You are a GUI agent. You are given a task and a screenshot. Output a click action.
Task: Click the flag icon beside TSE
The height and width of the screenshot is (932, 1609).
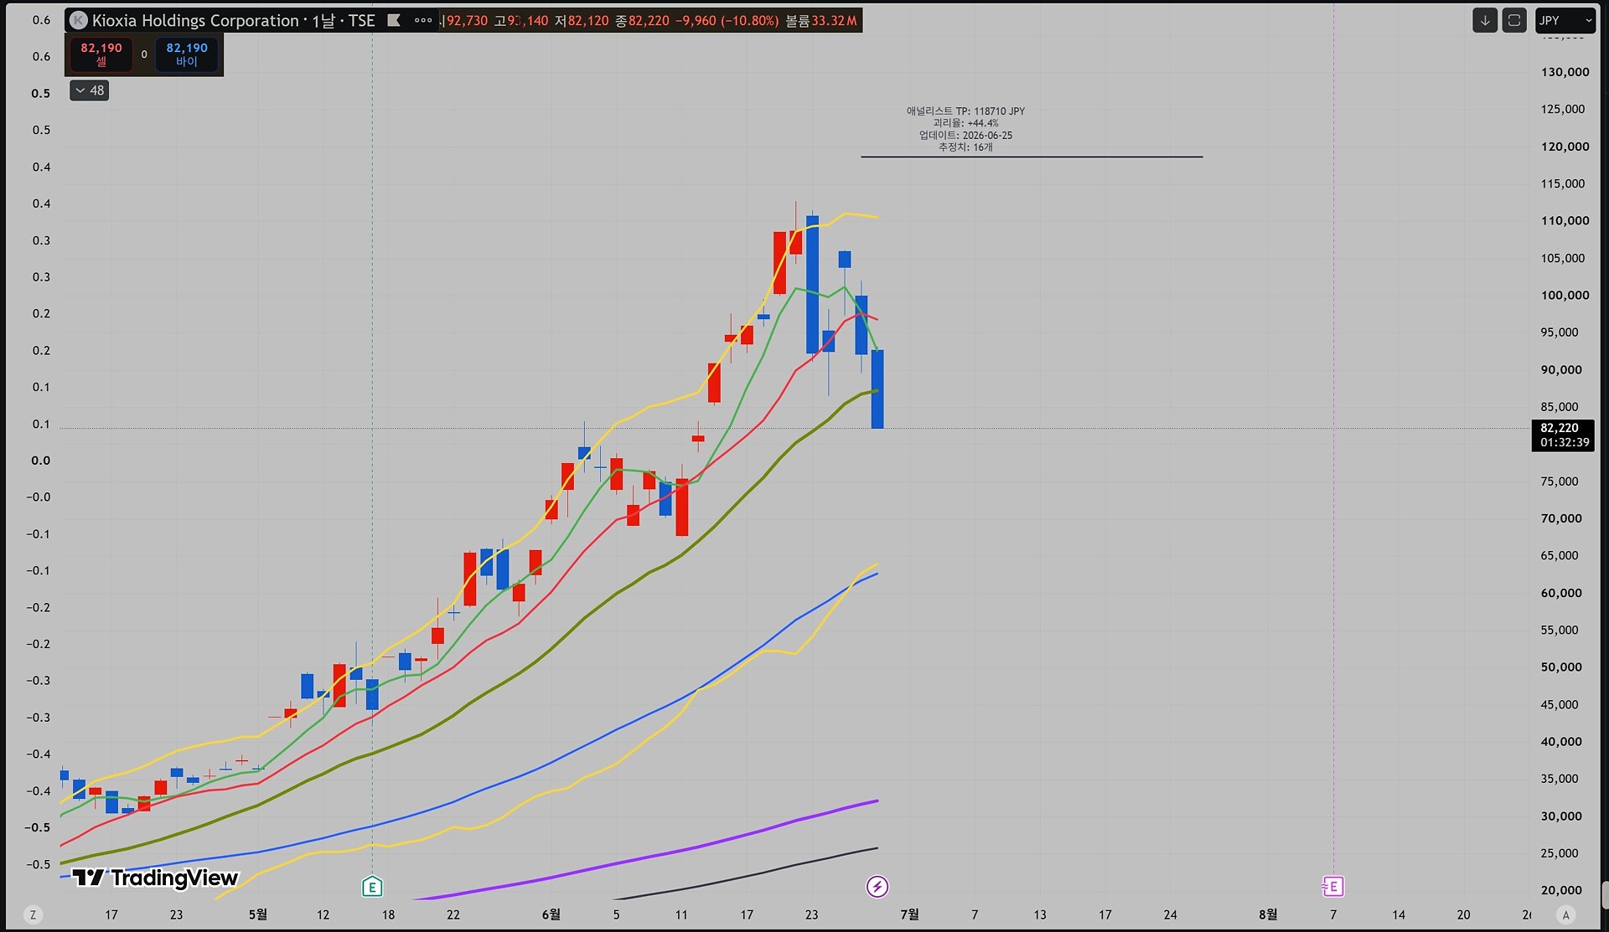394,21
